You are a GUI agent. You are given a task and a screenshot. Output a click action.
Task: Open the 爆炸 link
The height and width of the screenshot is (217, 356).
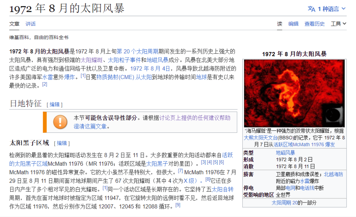coord(69,77)
